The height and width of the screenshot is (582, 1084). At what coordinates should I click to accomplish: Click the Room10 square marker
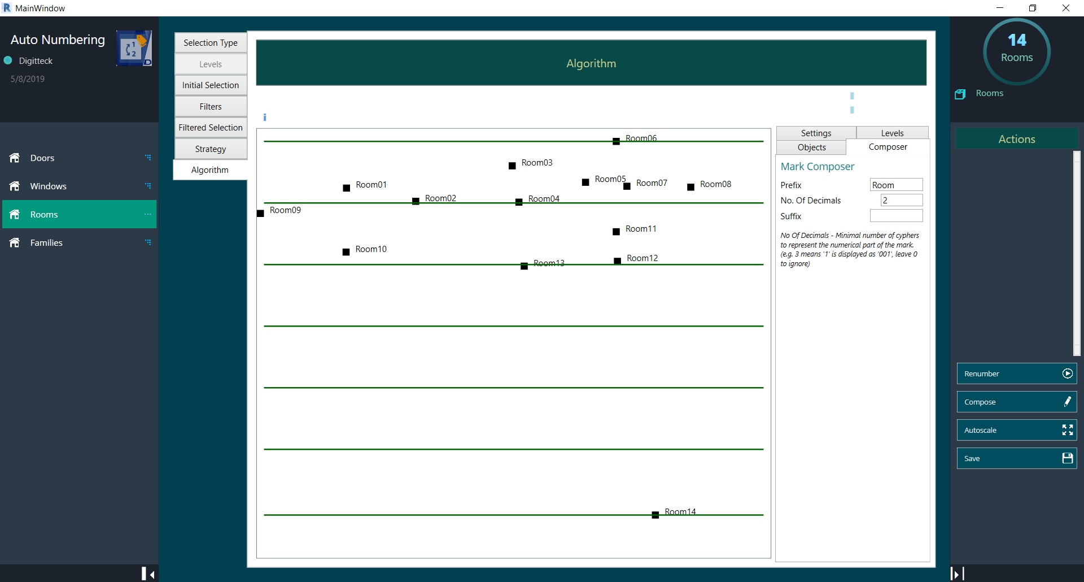coord(346,253)
